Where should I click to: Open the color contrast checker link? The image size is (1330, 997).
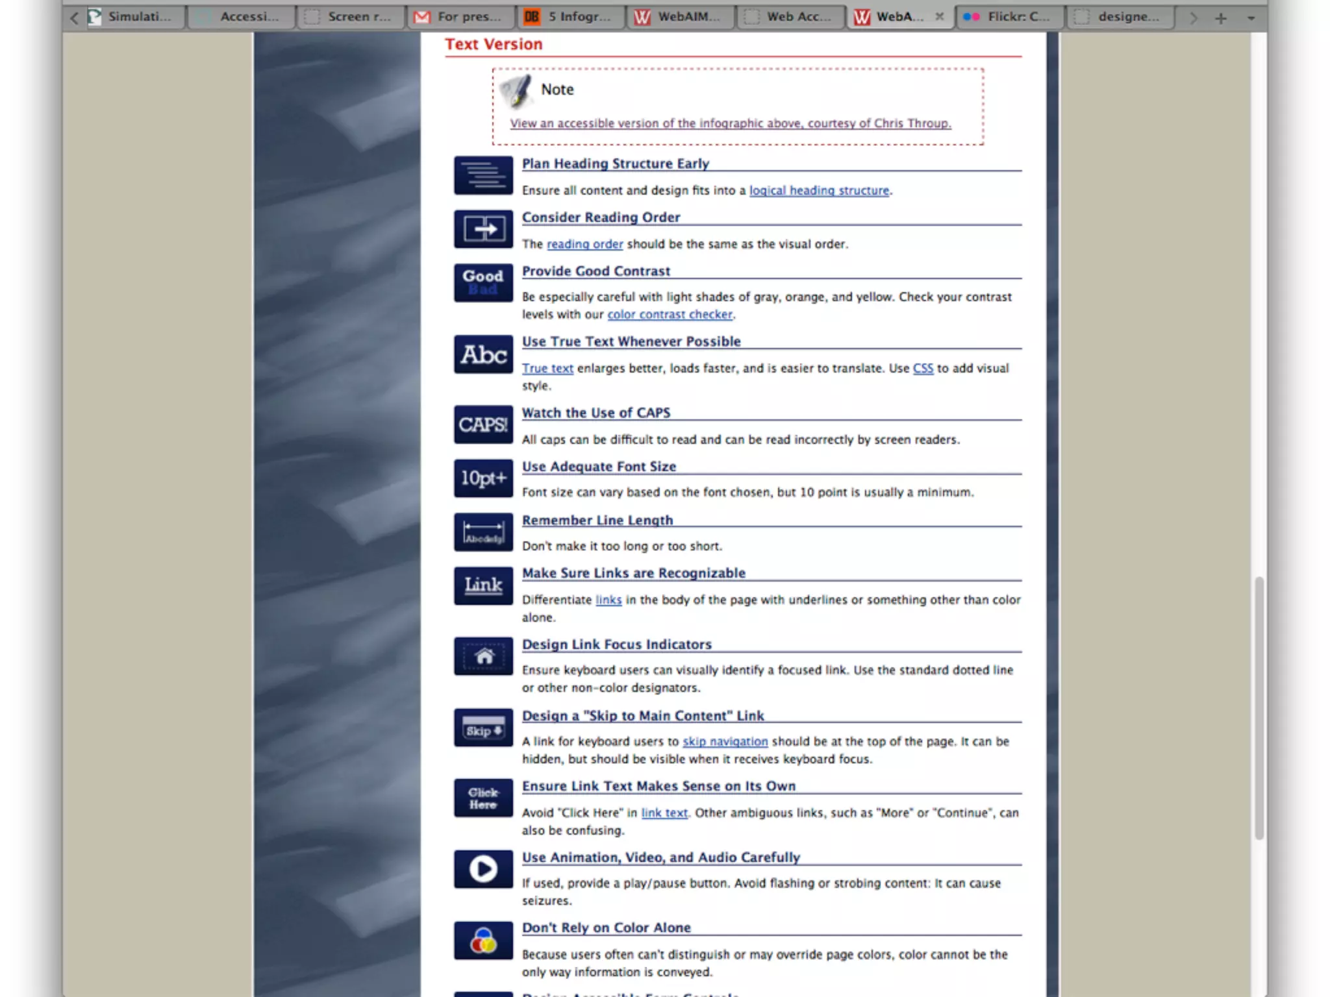670,315
